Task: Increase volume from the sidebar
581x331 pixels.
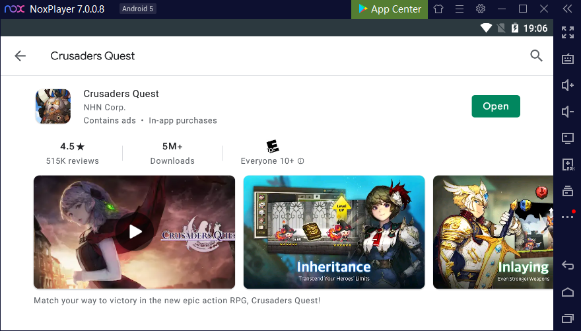Action: (x=567, y=85)
